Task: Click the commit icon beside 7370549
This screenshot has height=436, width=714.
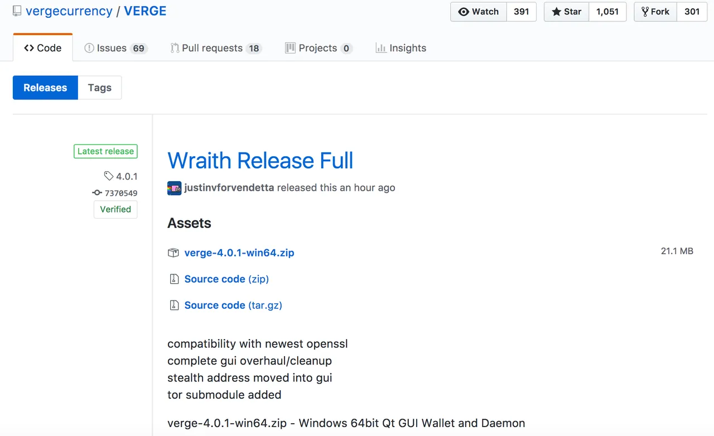Action: (97, 193)
